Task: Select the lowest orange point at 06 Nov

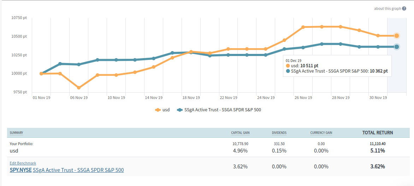Action: [79, 88]
